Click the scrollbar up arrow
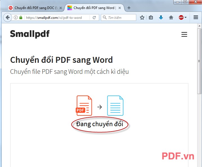 (199, 26)
